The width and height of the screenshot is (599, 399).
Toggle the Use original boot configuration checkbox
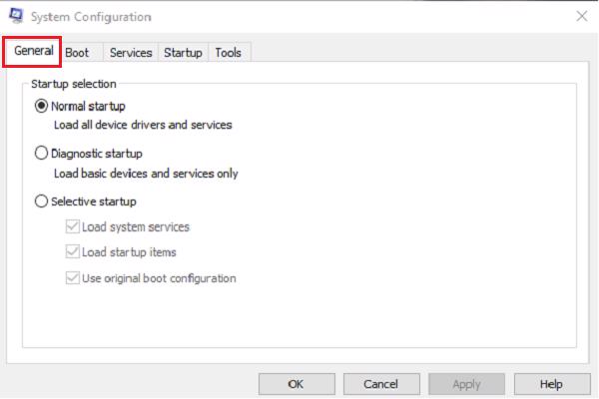click(x=72, y=278)
